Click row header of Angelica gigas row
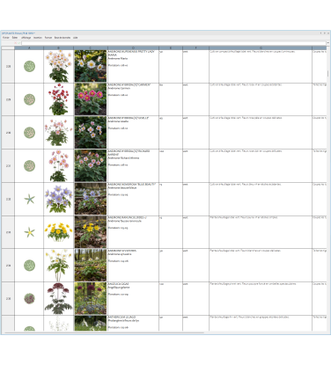Image resolution: width=331 pixels, height=365 pixels. click(8, 298)
